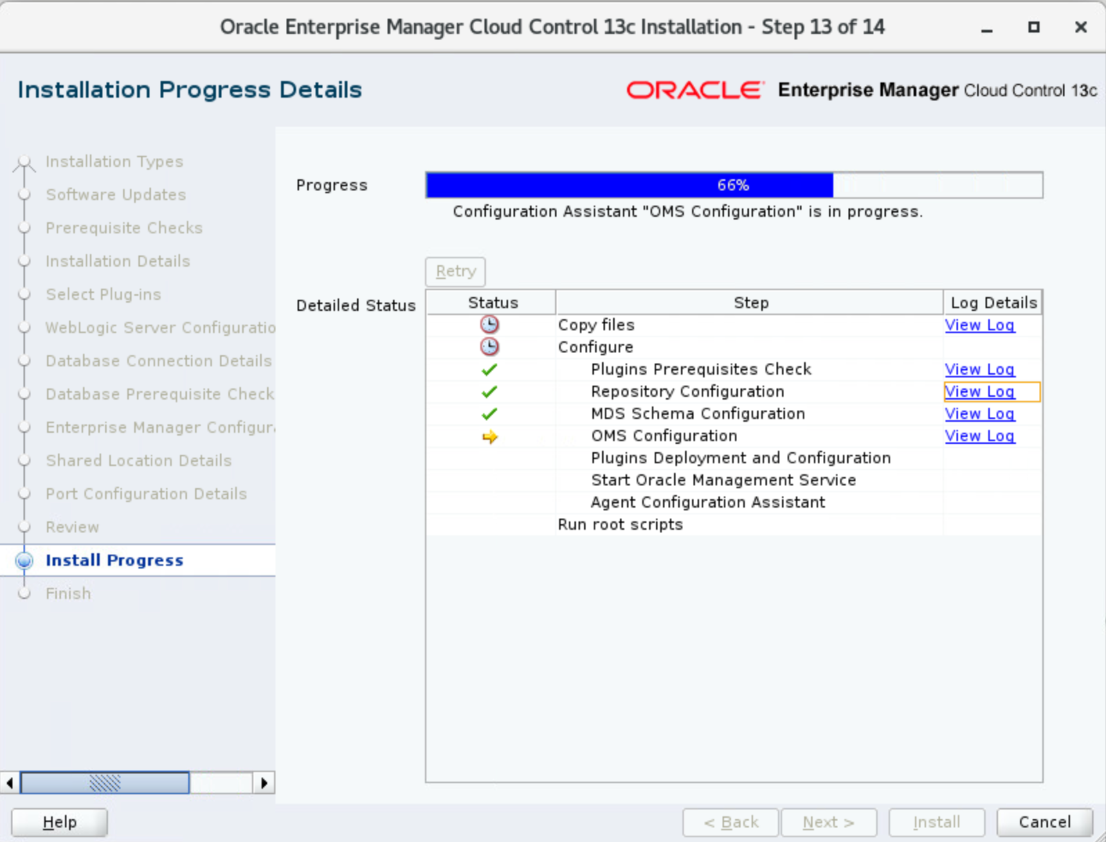This screenshot has height=842, width=1106.
Task: Click the Configure step row text
Action: pos(595,347)
